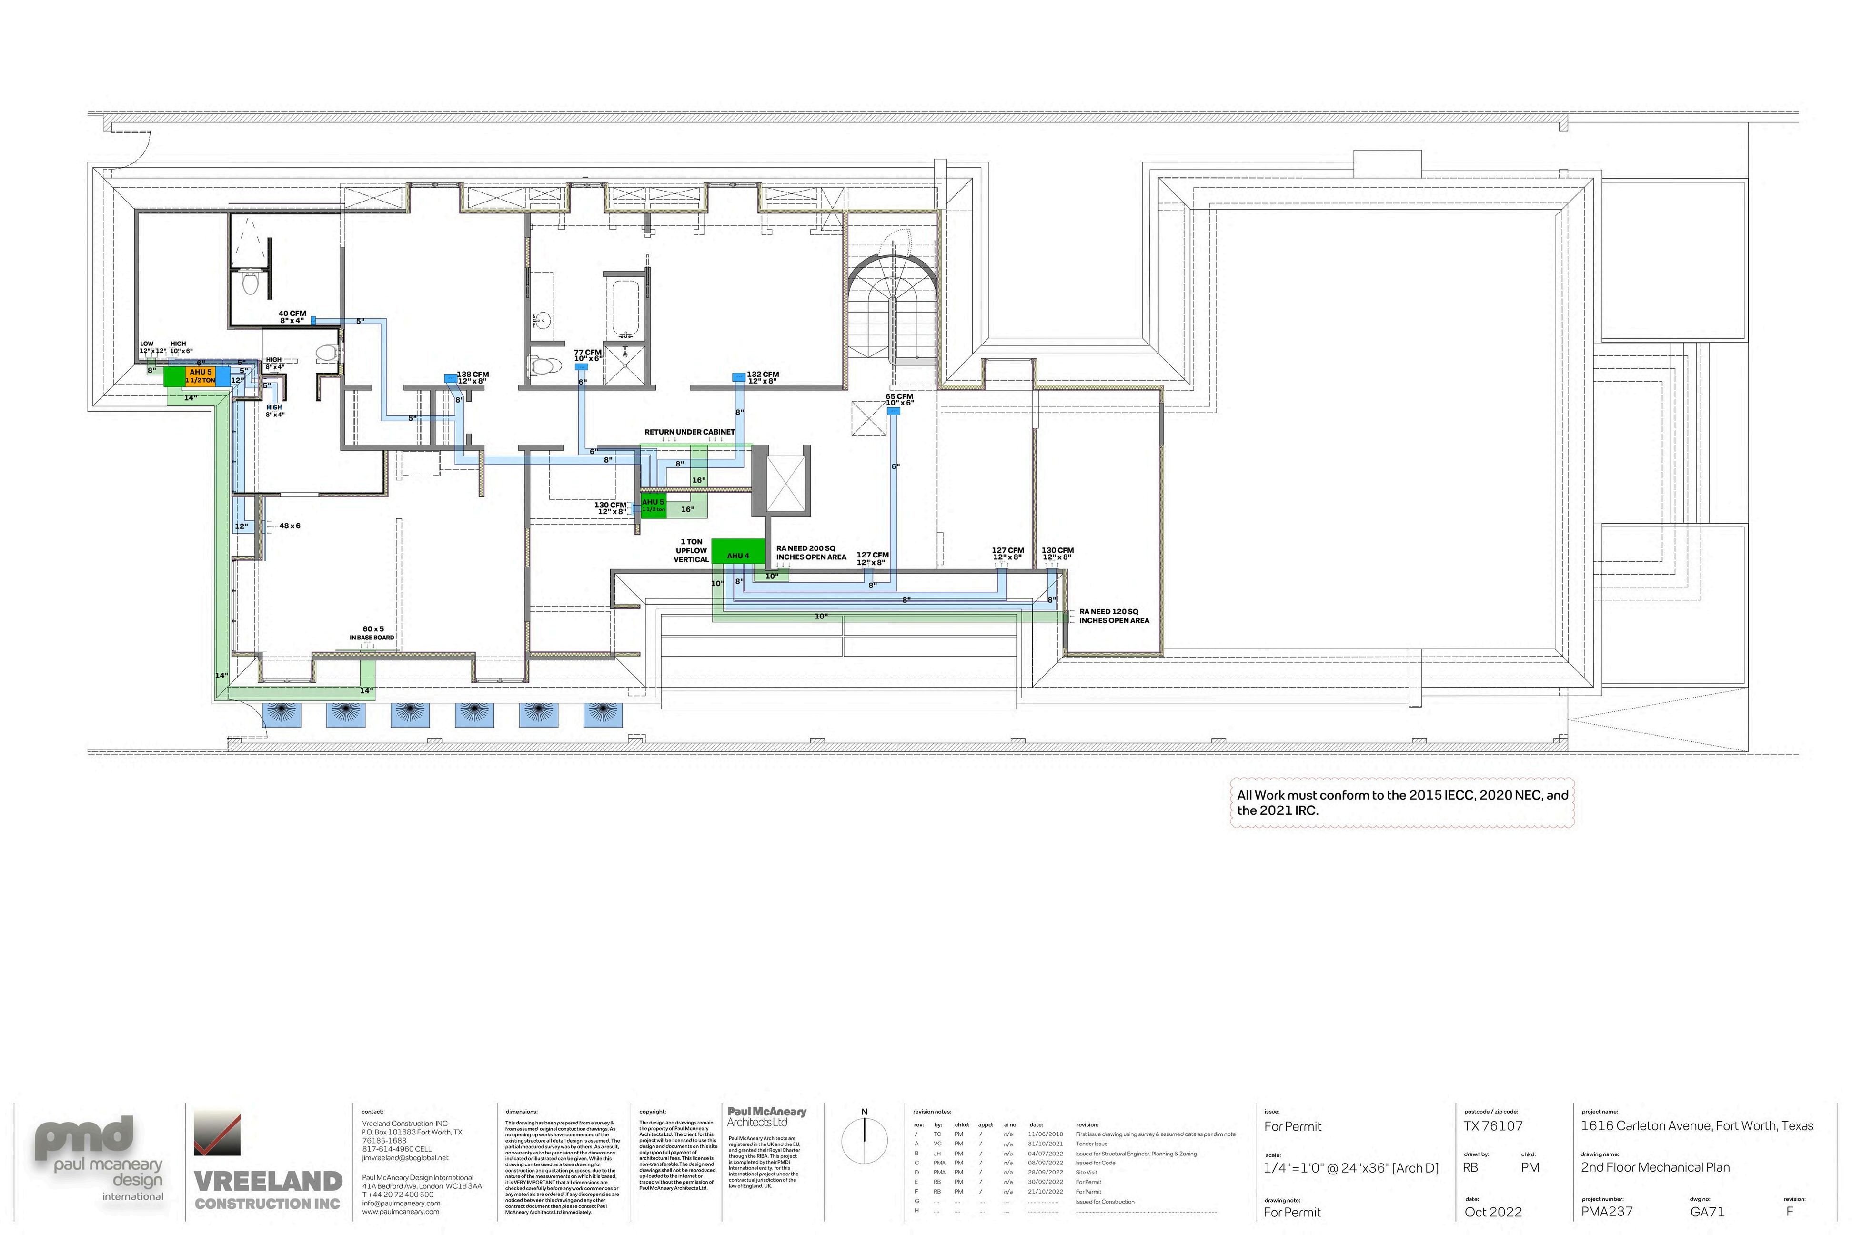Click the north arrow compass symbol
Image resolution: width=1852 pixels, height=1235 pixels.
(x=864, y=1141)
